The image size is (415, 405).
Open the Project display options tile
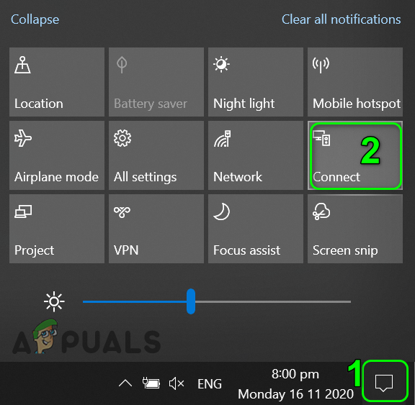click(x=57, y=229)
